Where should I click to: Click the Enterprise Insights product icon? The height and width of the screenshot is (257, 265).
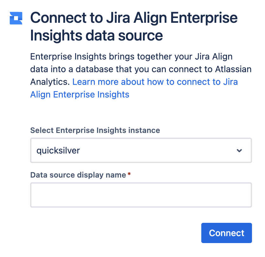[x=16, y=18]
